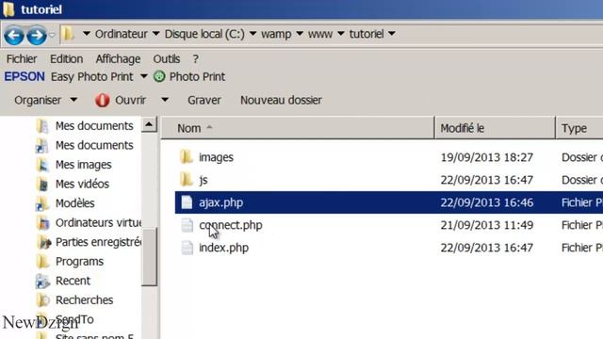The image size is (603, 339).
Task: Open Modèles in sidebar
Action: point(75,203)
